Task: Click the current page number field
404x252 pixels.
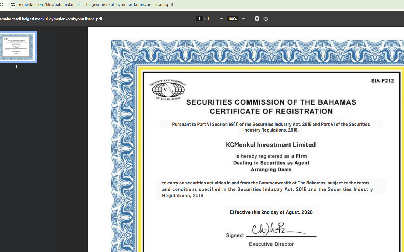Action: pos(199,19)
